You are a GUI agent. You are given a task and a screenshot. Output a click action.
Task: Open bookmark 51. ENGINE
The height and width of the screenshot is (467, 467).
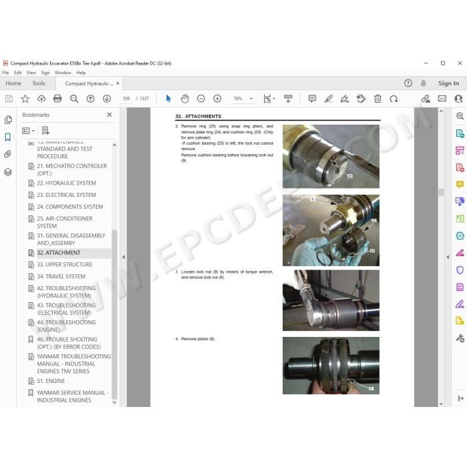(51, 381)
